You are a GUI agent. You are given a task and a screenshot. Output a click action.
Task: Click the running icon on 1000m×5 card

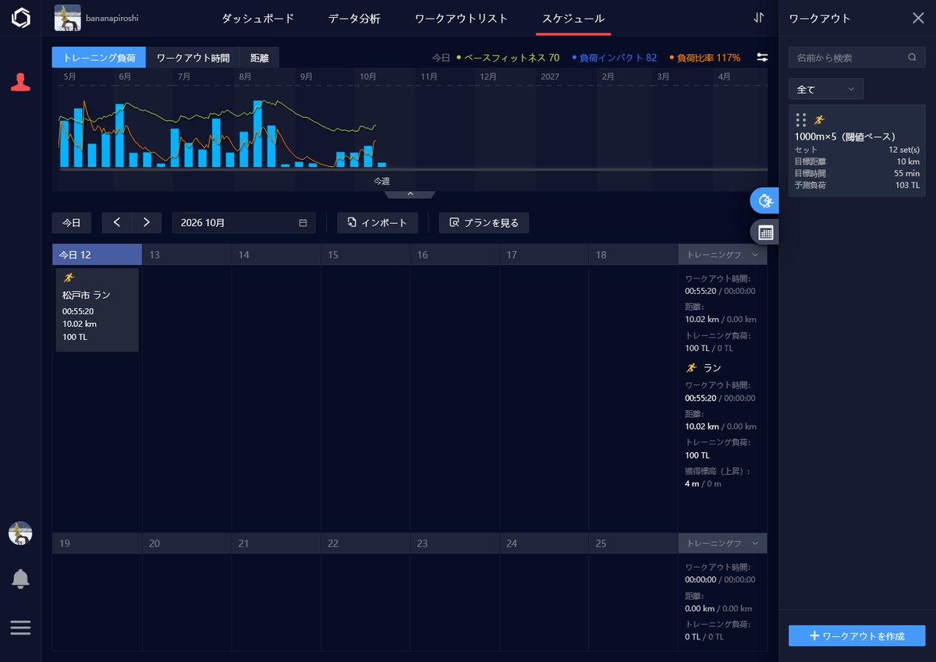pos(819,120)
